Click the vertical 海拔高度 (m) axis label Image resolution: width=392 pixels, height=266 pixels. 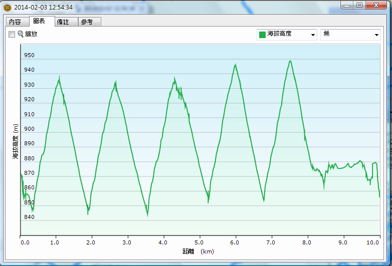point(16,142)
